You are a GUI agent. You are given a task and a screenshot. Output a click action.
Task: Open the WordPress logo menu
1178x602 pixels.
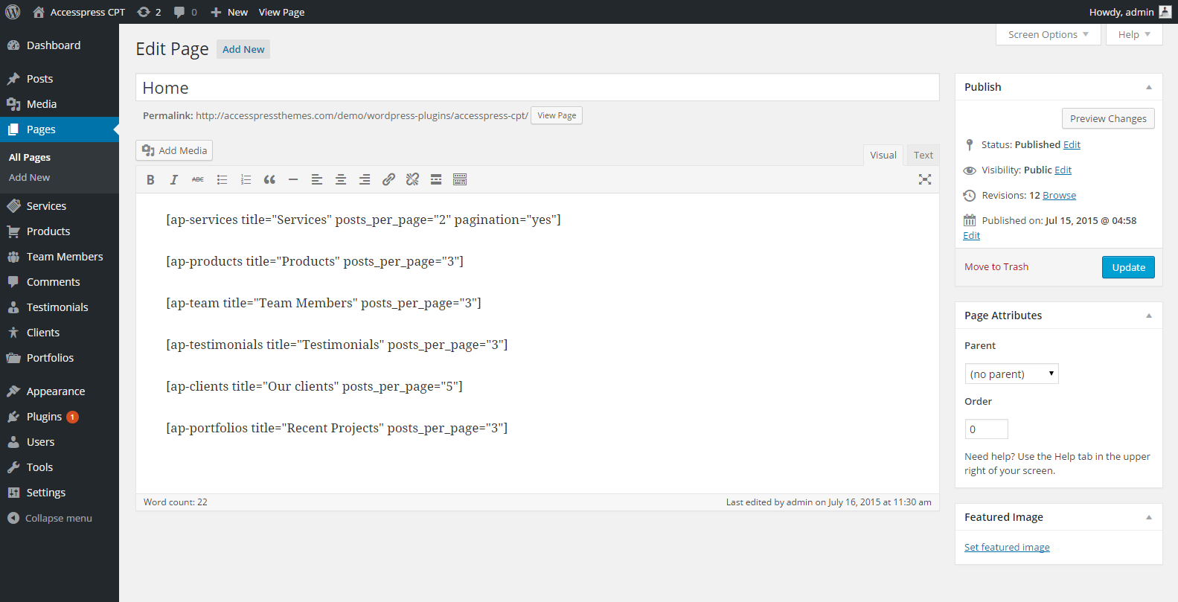coord(13,12)
